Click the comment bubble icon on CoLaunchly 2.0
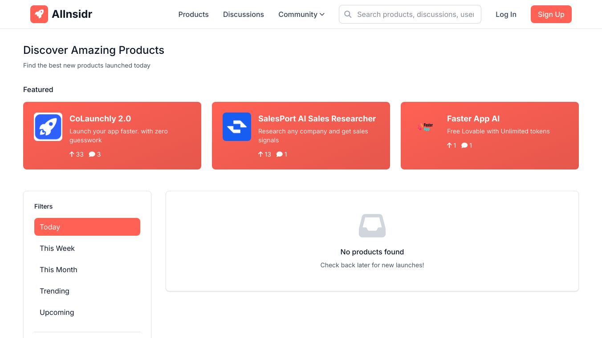This screenshot has height=338, width=602. pyautogui.click(x=92, y=154)
